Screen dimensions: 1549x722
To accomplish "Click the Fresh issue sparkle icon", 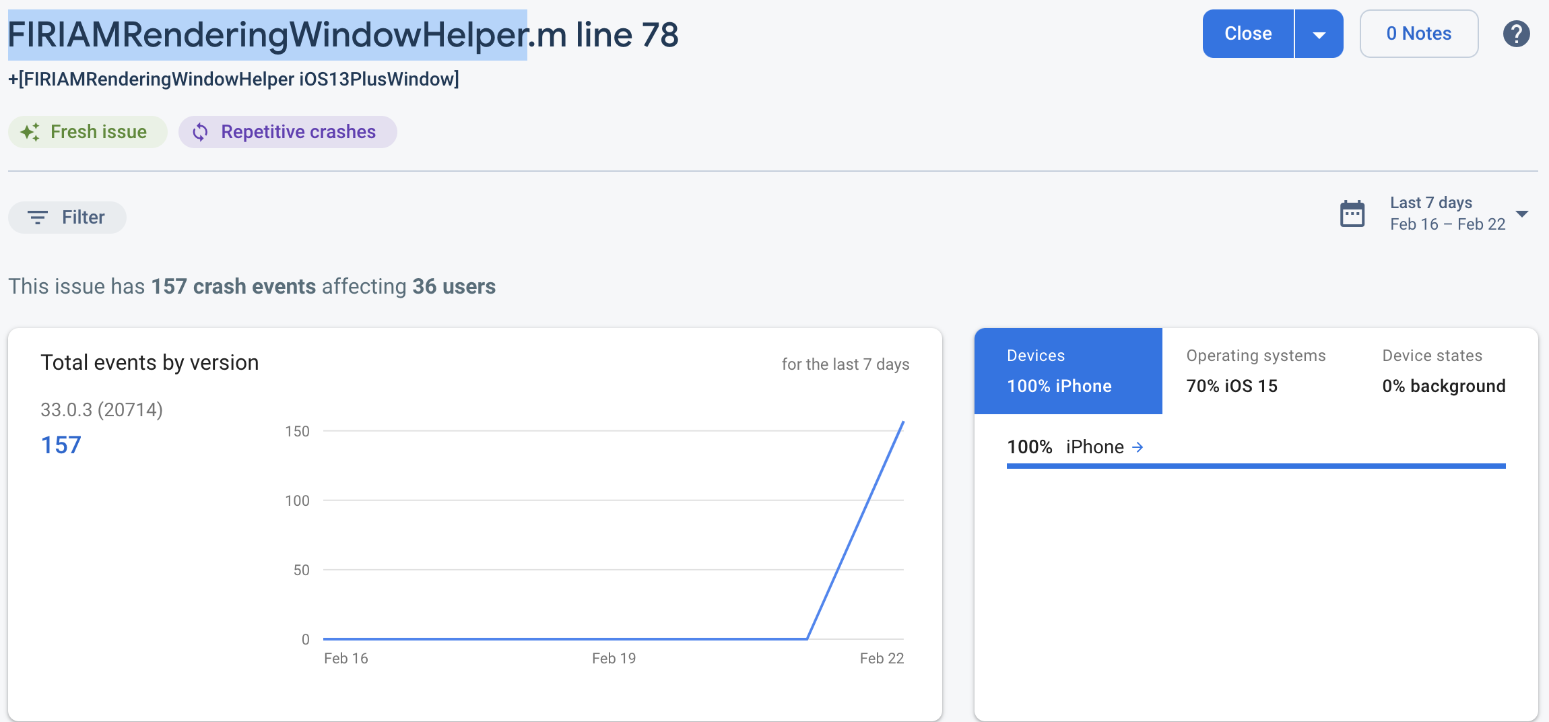I will [x=30, y=132].
